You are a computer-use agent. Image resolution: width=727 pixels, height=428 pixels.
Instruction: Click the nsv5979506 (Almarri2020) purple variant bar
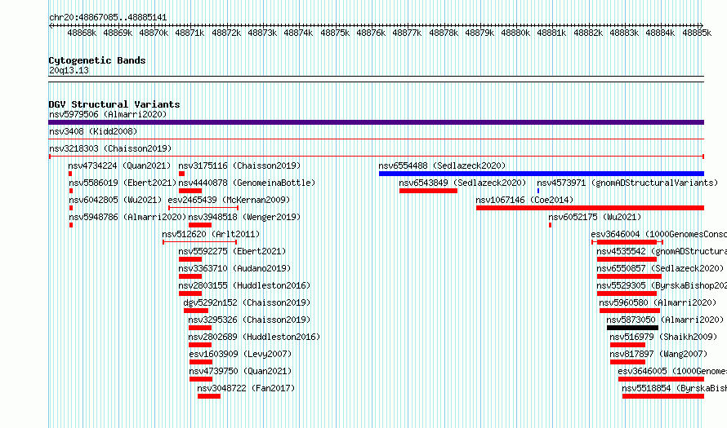[376, 122]
